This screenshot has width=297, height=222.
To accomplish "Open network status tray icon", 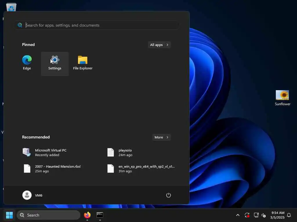I will [256, 215].
